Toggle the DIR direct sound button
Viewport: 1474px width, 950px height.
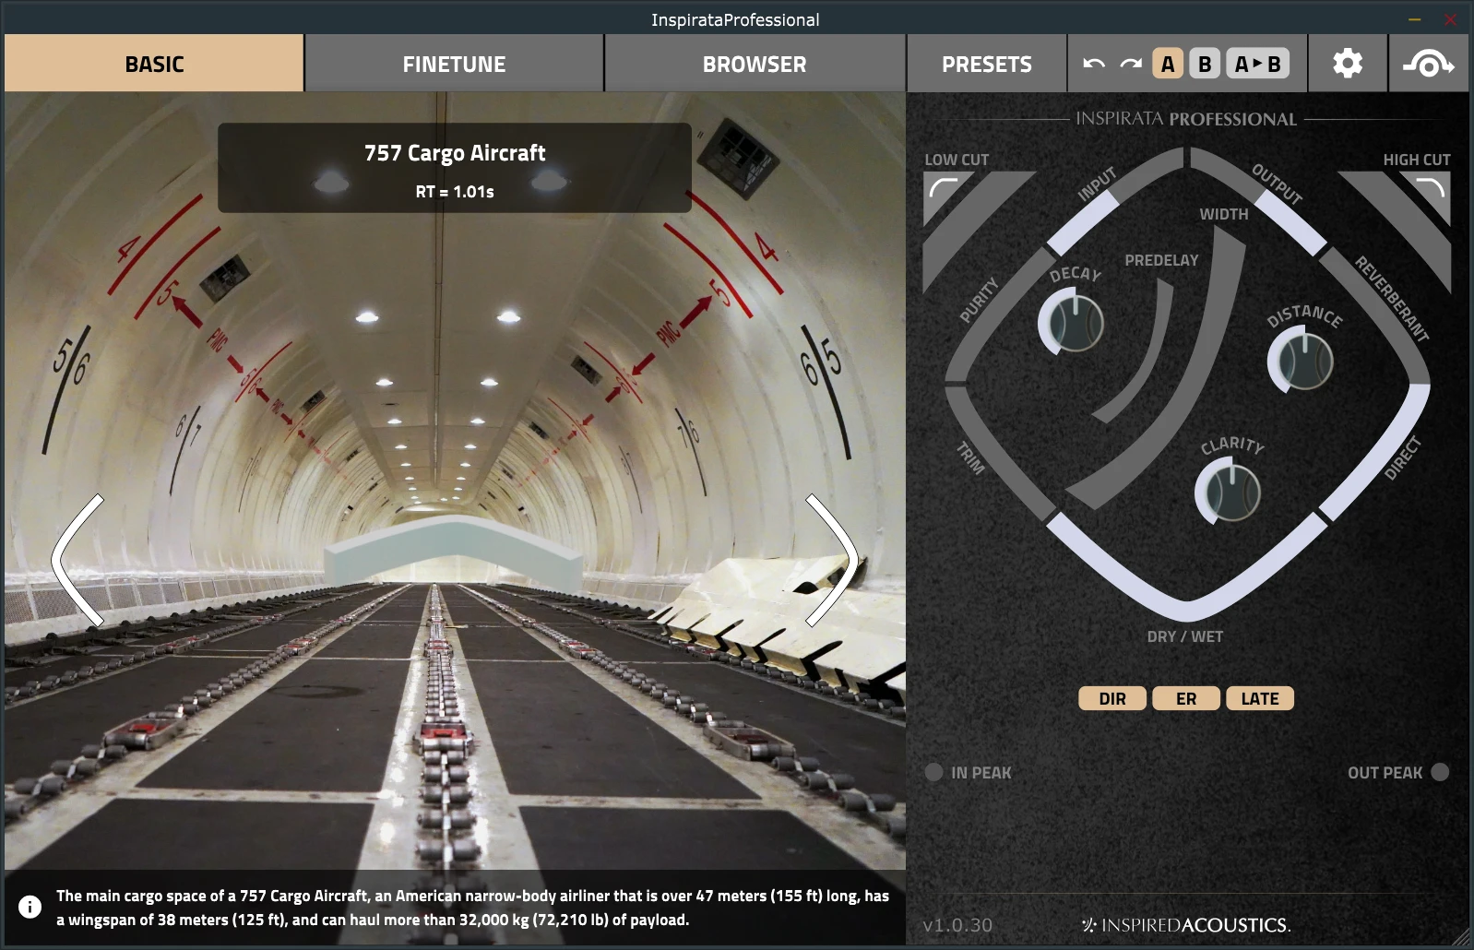(x=1112, y=698)
